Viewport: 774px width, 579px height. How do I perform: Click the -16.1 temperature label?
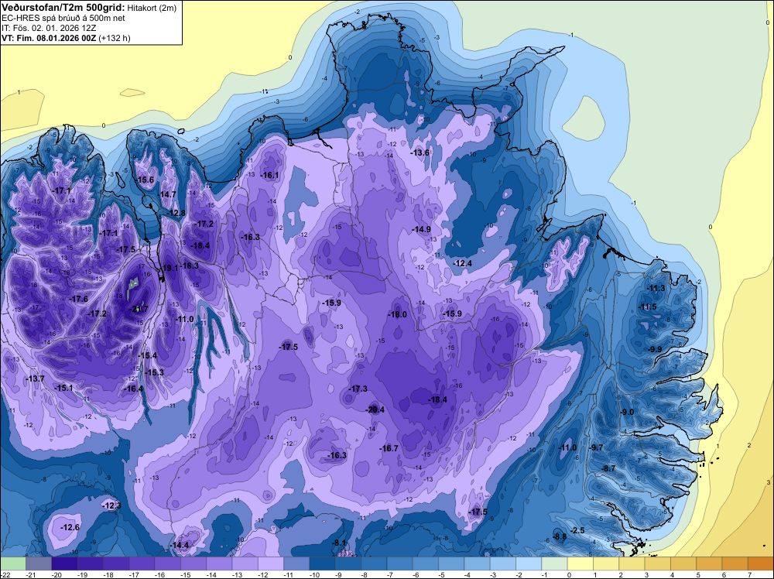pos(270,175)
